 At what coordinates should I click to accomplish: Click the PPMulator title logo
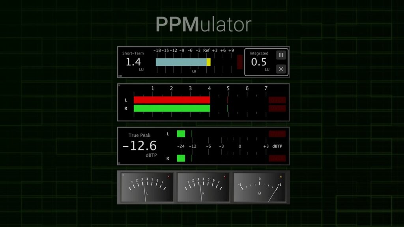(x=202, y=23)
